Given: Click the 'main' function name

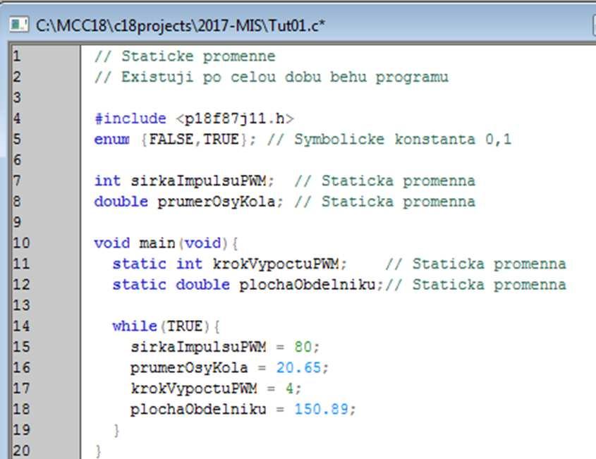Looking at the screenshot, I should point(157,243).
